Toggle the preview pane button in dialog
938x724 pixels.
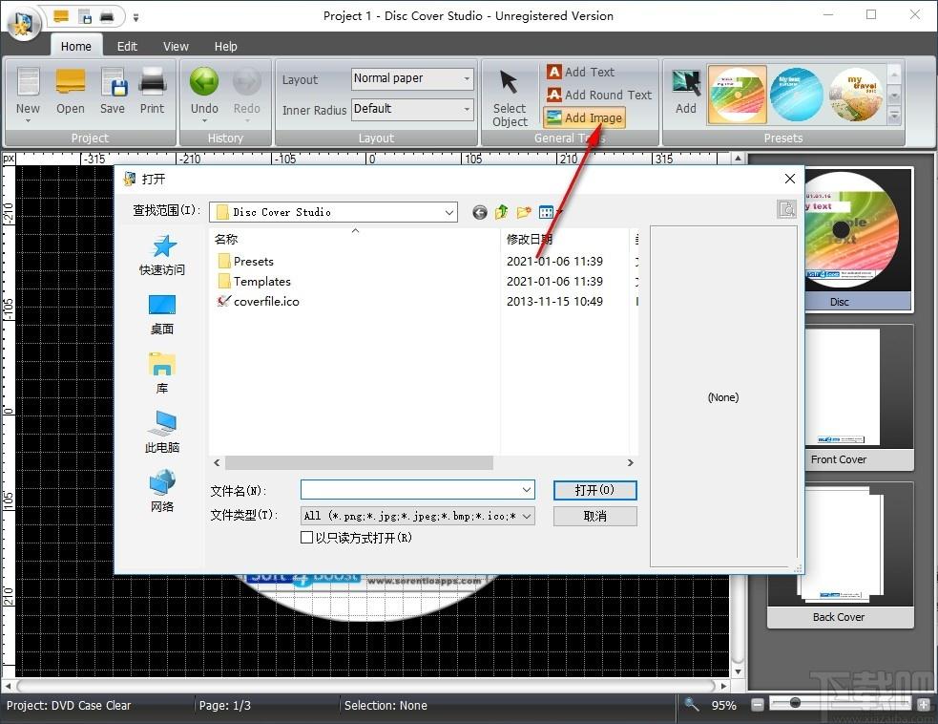[786, 209]
